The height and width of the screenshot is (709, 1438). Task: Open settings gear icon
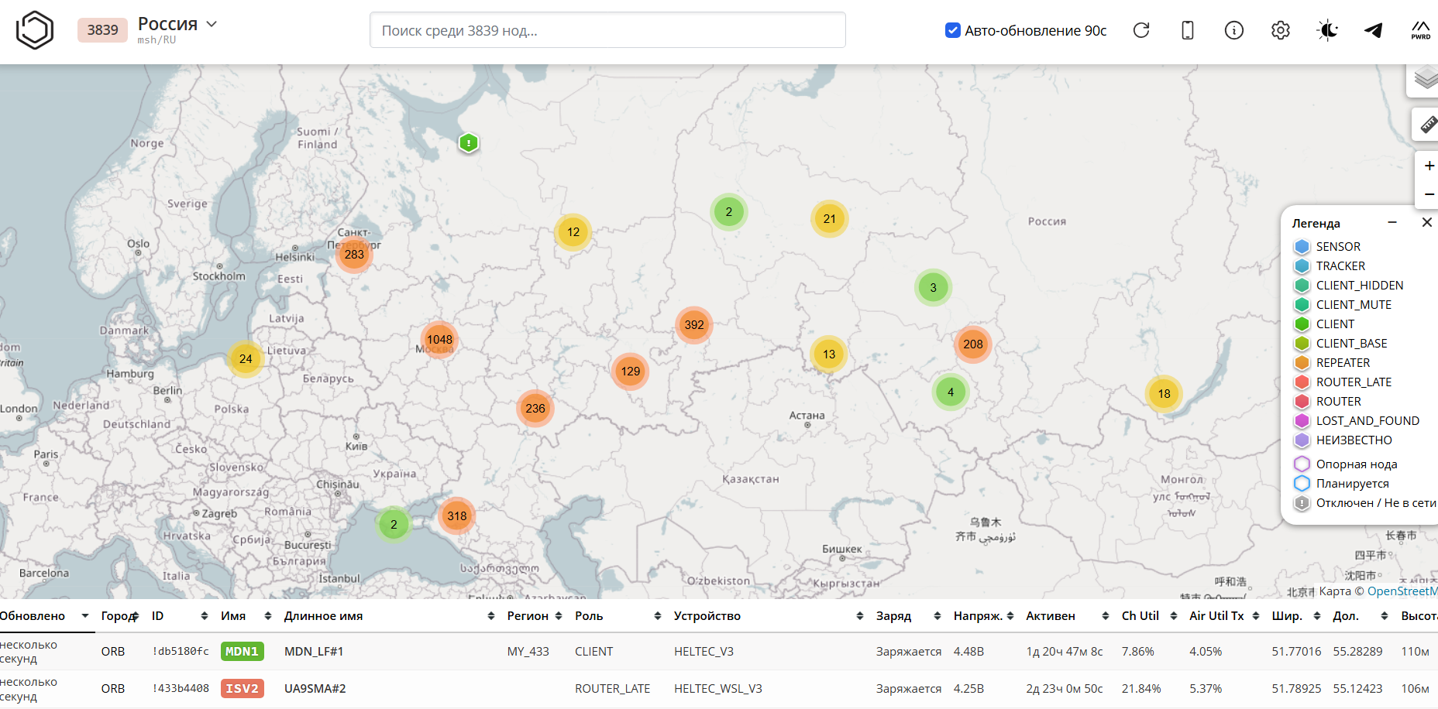click(1280, 30)
